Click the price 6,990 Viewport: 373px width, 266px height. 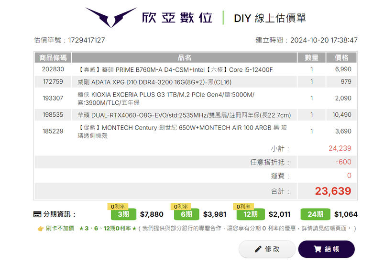point(343,69)
